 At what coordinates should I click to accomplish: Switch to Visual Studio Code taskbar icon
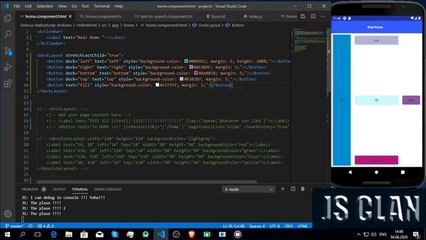[x=161, y=234]
